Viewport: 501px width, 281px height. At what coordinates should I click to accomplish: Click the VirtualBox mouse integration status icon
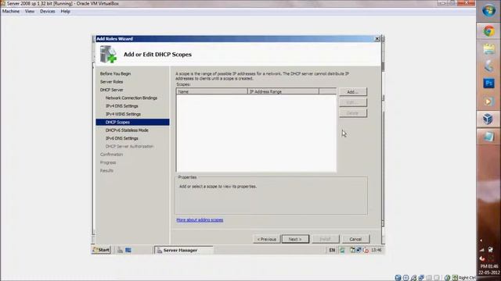pyautogui.click(x=447, y=278)
